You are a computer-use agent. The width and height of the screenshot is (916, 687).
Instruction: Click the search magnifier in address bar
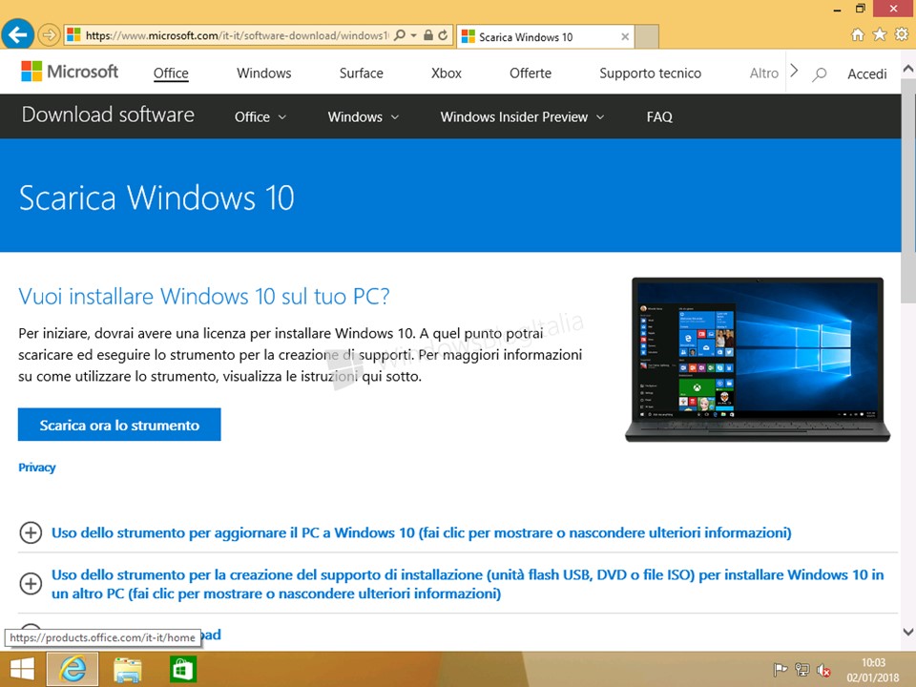pyautogui.click(x=400, y=35)
